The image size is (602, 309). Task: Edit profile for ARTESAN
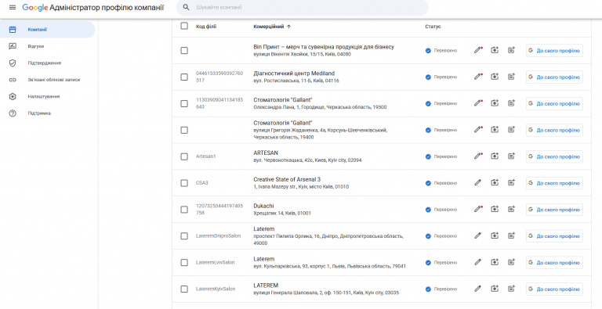(x=477, y=156)
